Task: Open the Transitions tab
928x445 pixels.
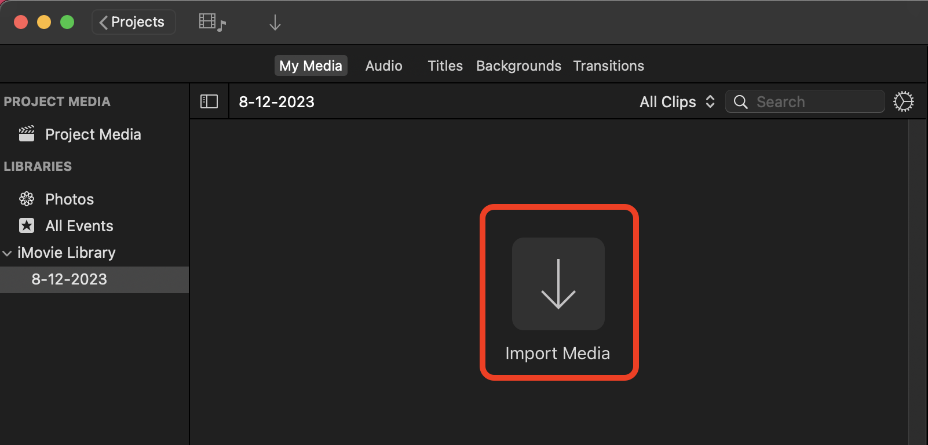Action: 608,65
